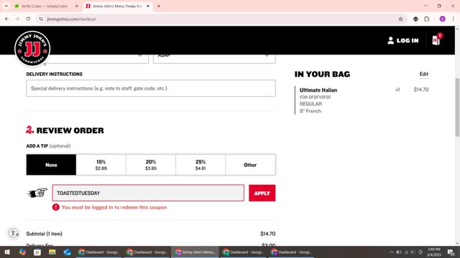Click the page vertical scrollbar

[x=457, y=107]
